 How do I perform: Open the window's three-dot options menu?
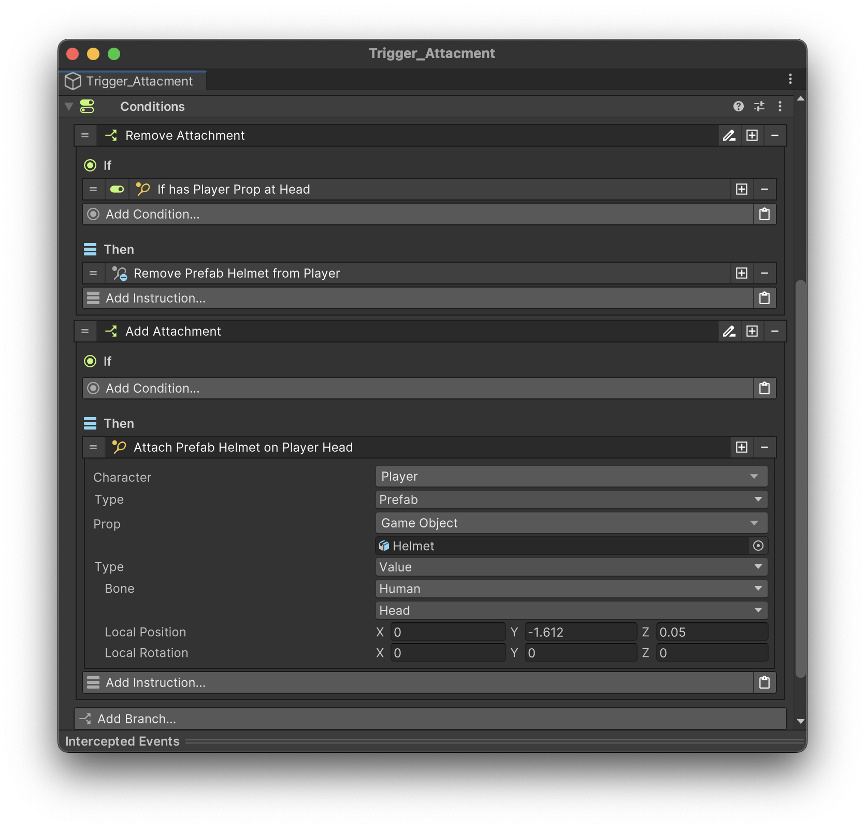790,79
